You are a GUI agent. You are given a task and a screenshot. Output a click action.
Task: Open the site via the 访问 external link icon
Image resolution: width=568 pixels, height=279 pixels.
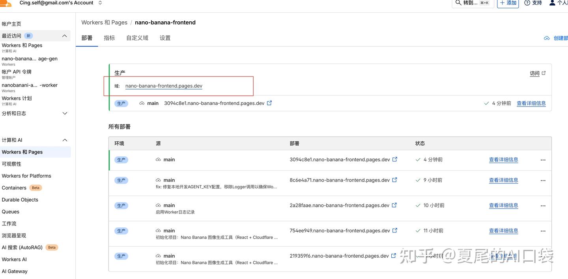[544, 73]
